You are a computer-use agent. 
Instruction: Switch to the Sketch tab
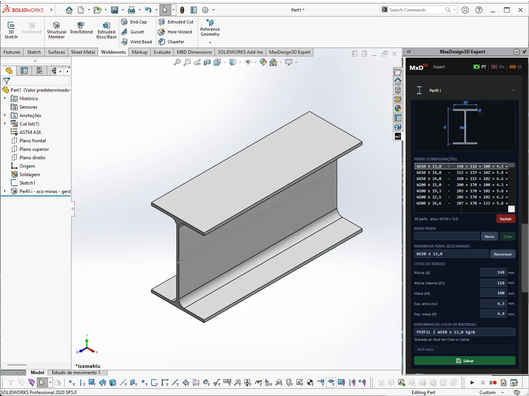point(34,52)
